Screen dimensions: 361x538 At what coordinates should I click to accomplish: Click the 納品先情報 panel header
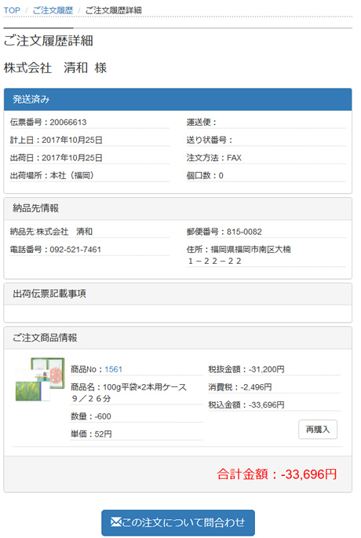point(178,209)
